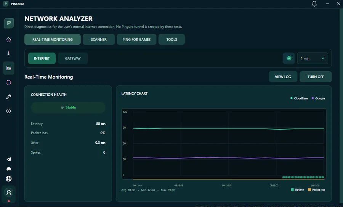Click the Turn Off button
343x207 pixels.
[316, 77]
